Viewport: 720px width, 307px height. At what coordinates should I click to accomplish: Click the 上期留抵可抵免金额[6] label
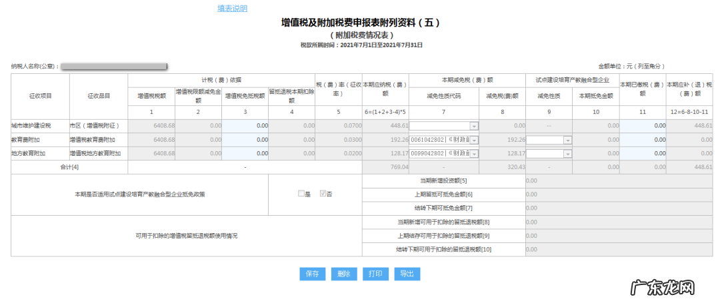[443, 194]
